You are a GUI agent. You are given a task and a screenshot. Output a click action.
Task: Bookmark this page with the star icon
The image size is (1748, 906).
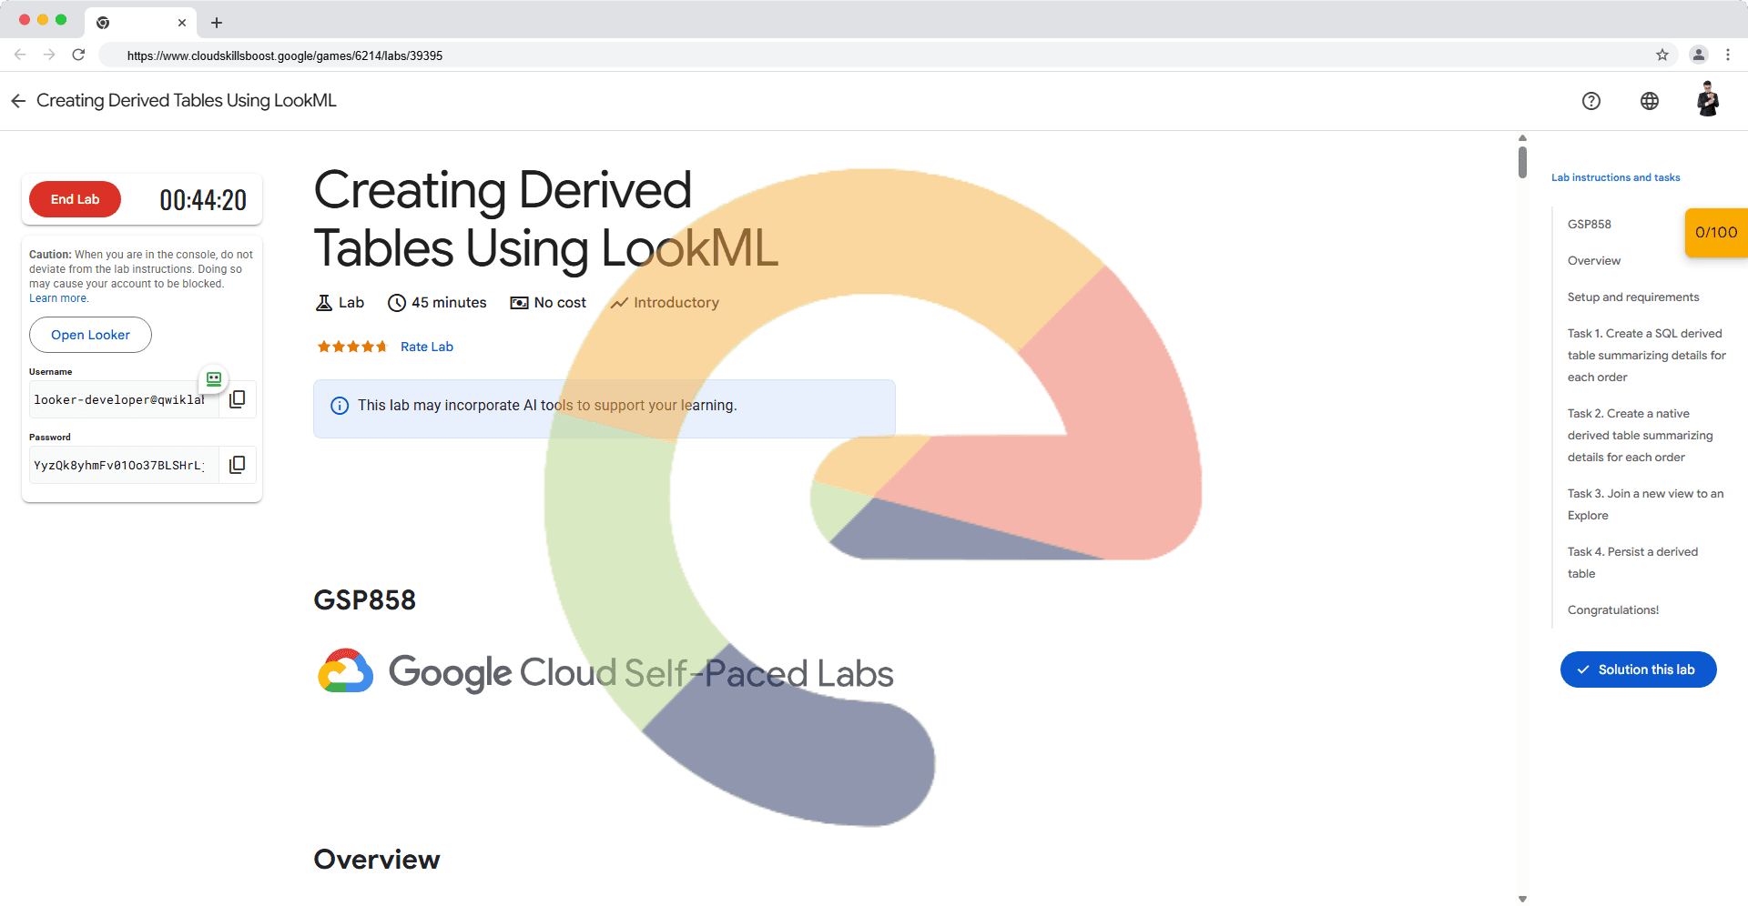pos(1662,55)
